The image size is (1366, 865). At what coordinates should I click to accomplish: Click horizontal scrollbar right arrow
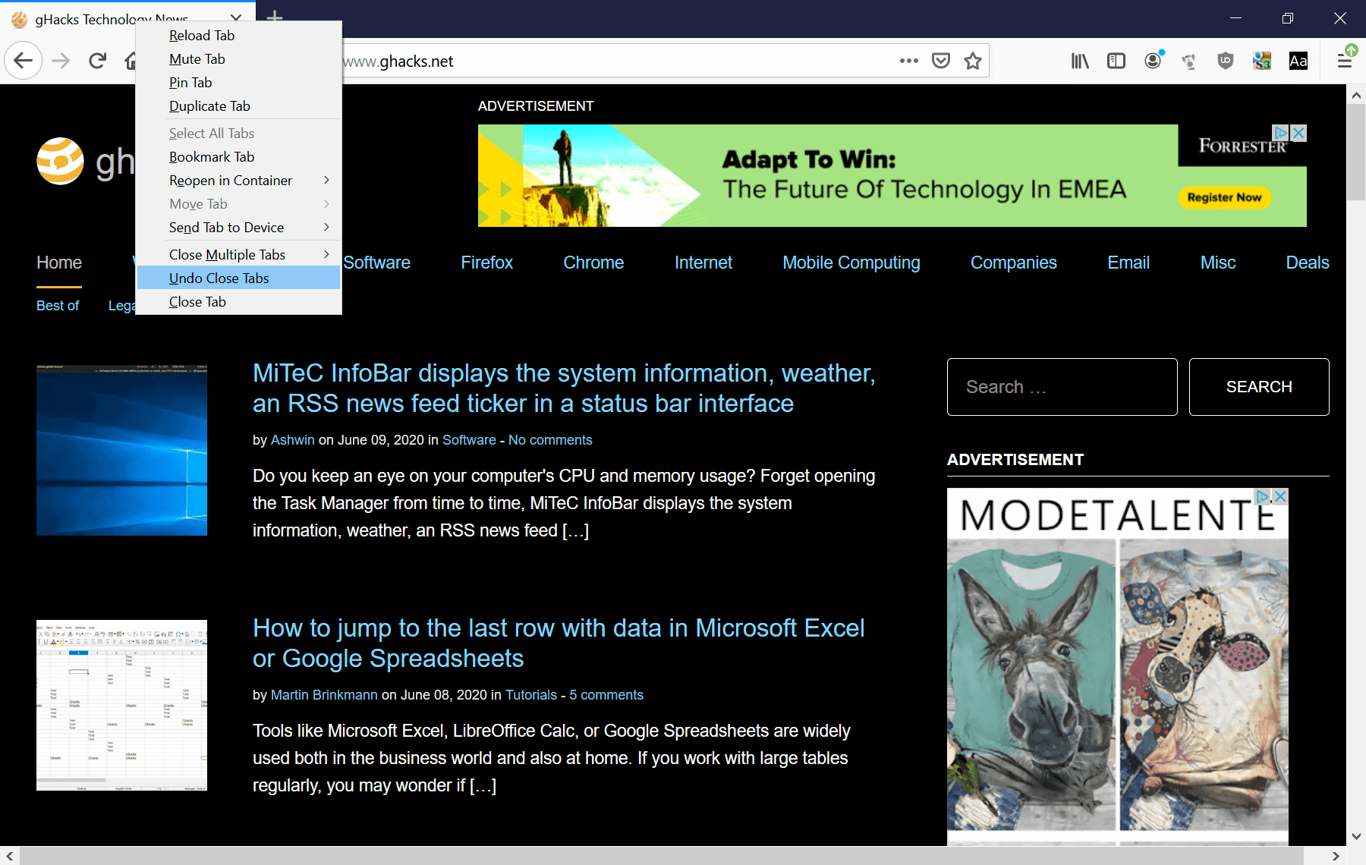[x=1336, y=856]
